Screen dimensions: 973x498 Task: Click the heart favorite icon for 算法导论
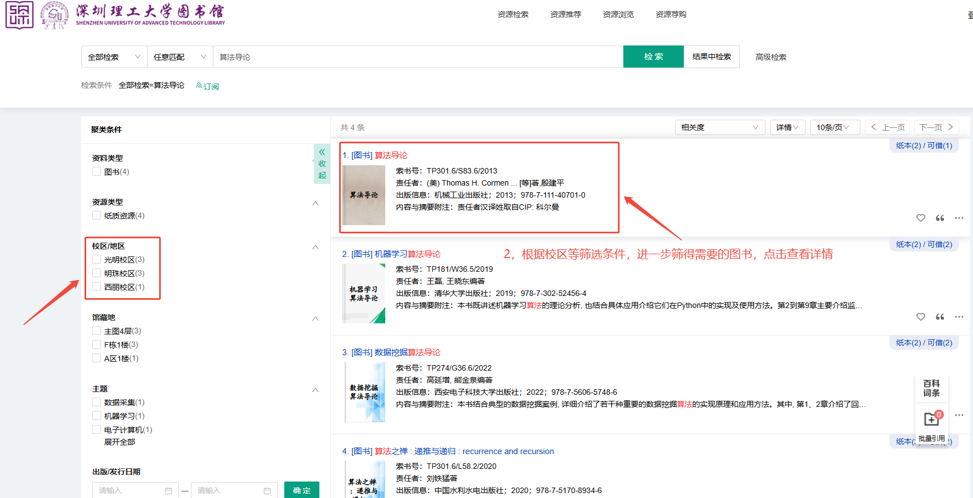click(x=920, y=218)
